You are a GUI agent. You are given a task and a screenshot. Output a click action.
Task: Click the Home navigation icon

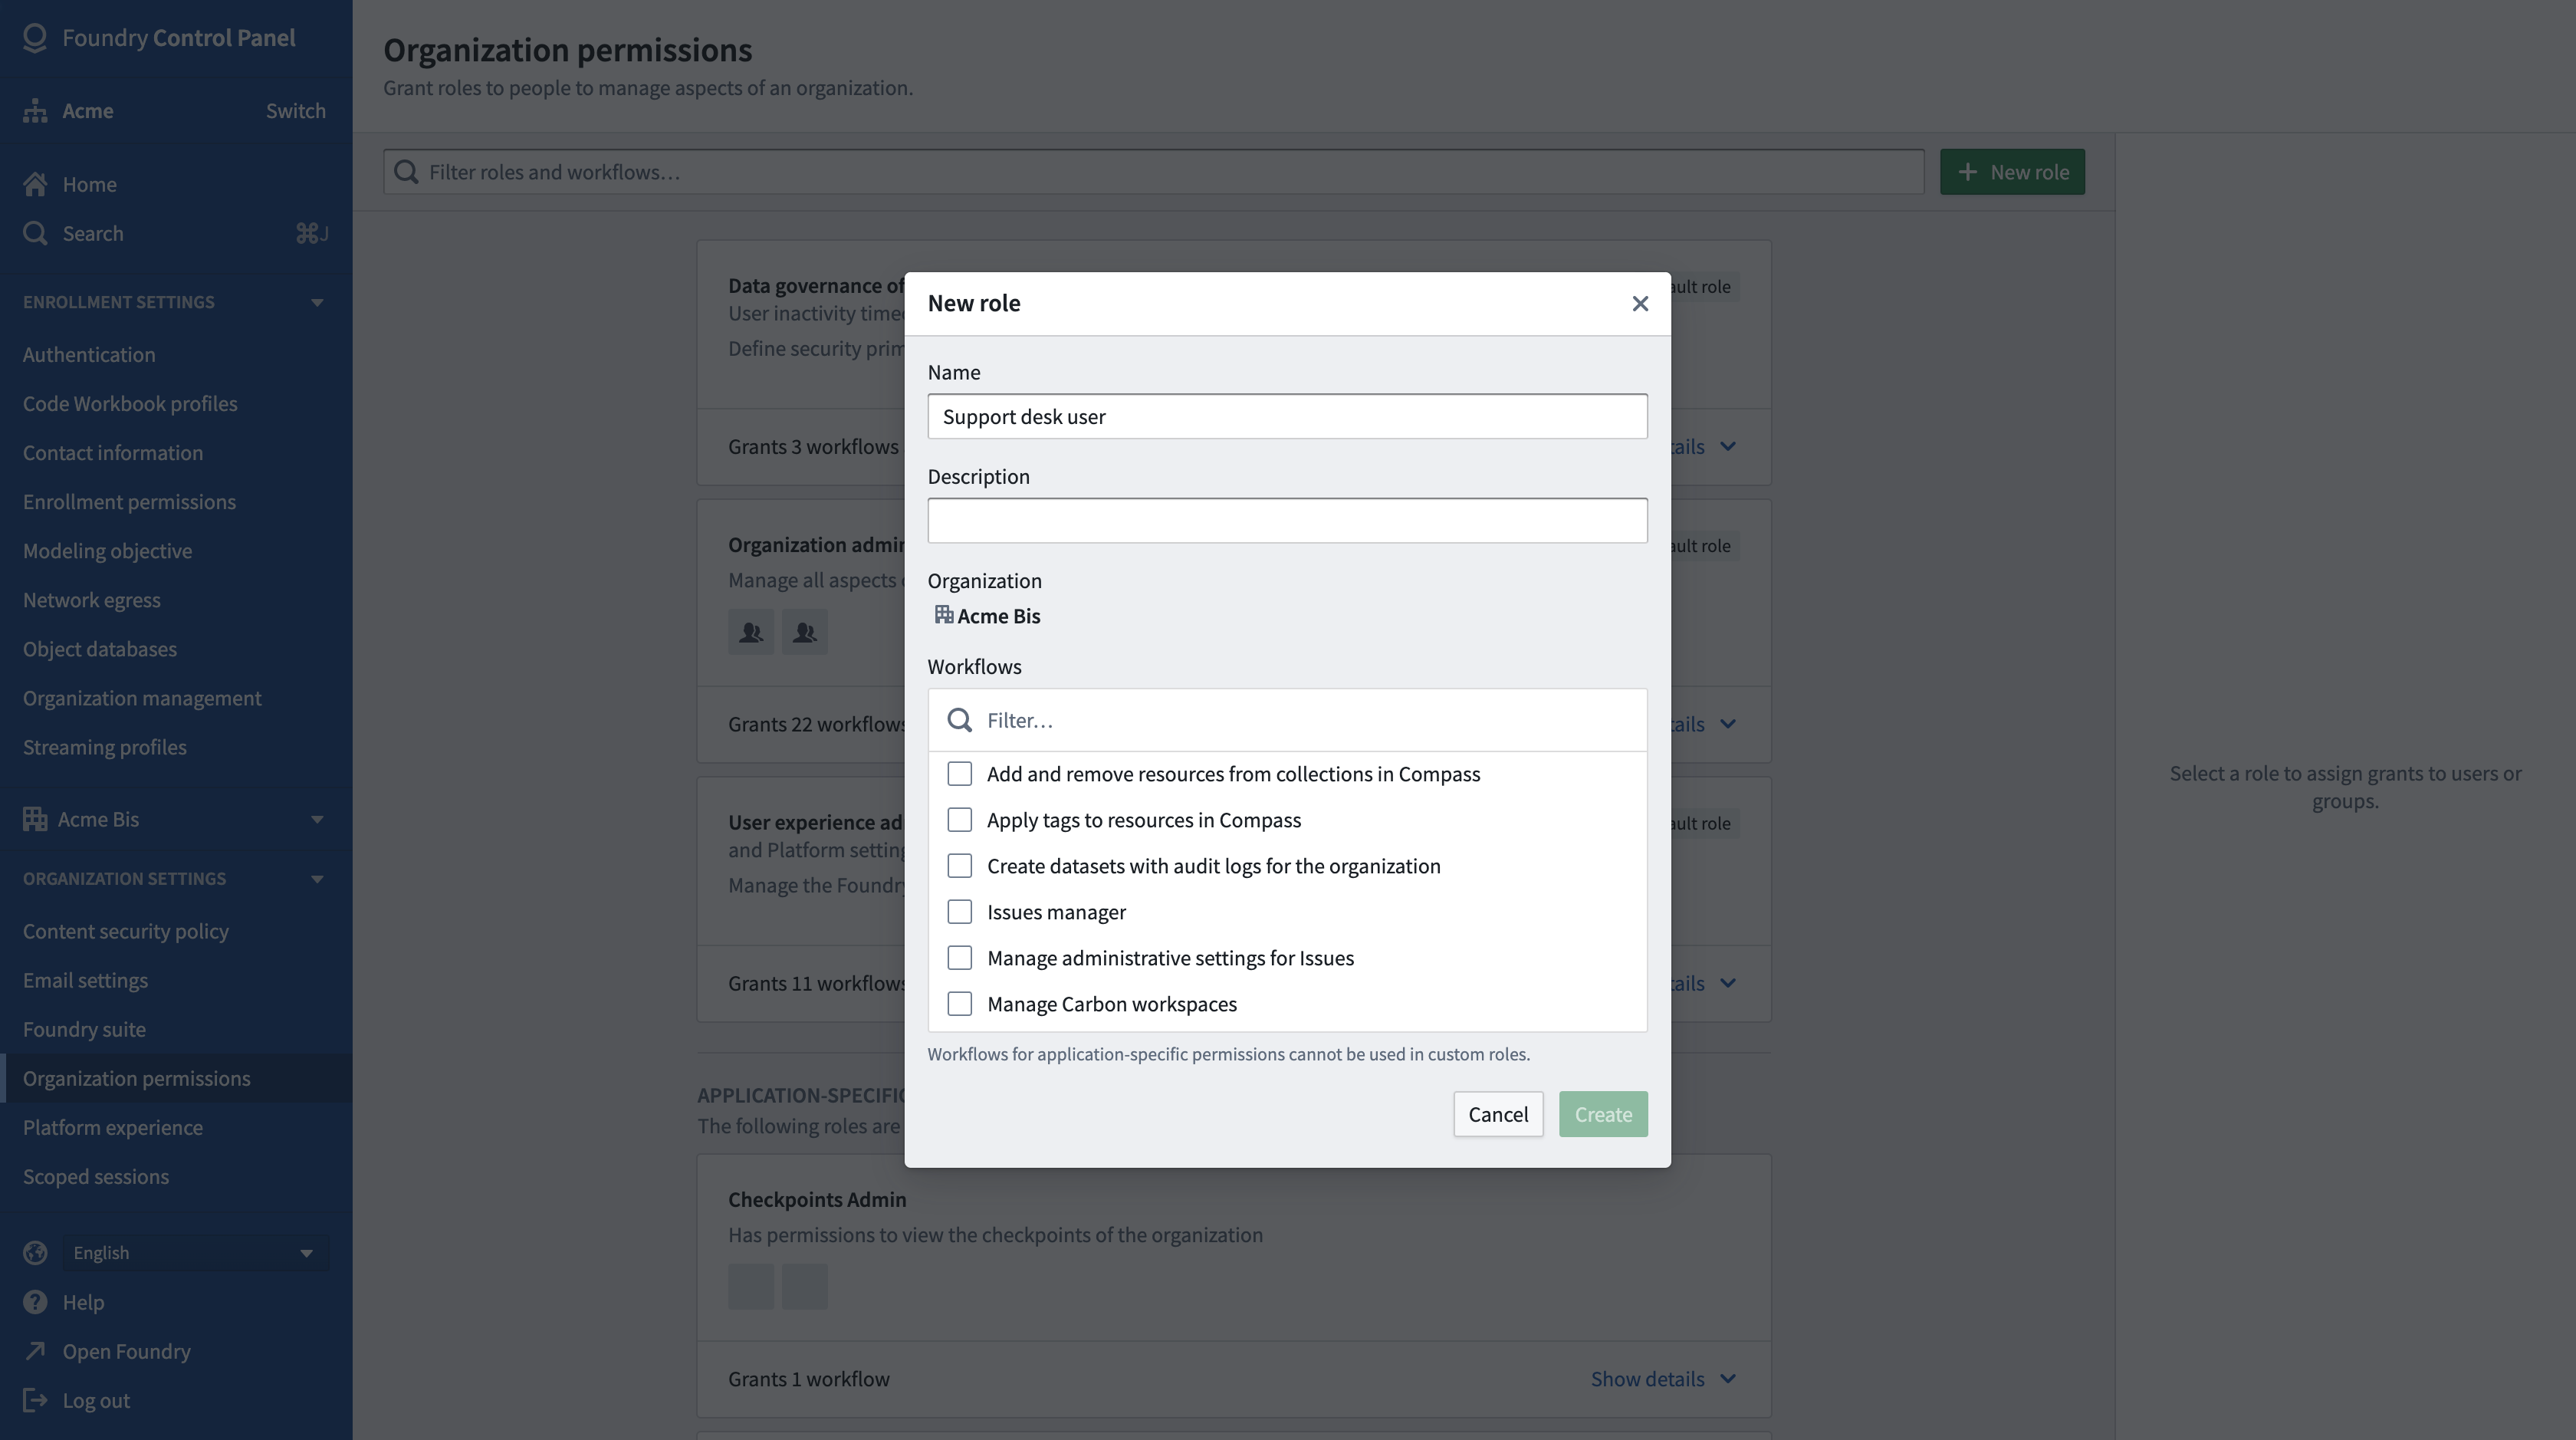(35, 184)
